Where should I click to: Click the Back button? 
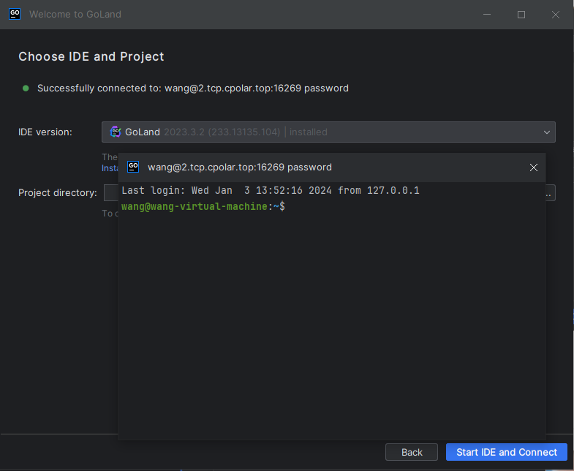(412, 452)
